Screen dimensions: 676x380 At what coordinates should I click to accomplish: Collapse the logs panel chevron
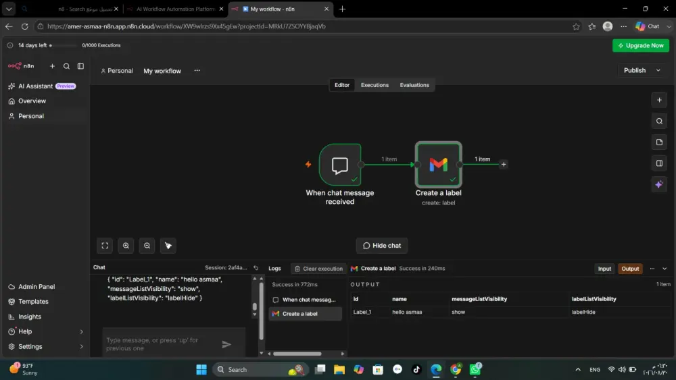tap(665, 269)
